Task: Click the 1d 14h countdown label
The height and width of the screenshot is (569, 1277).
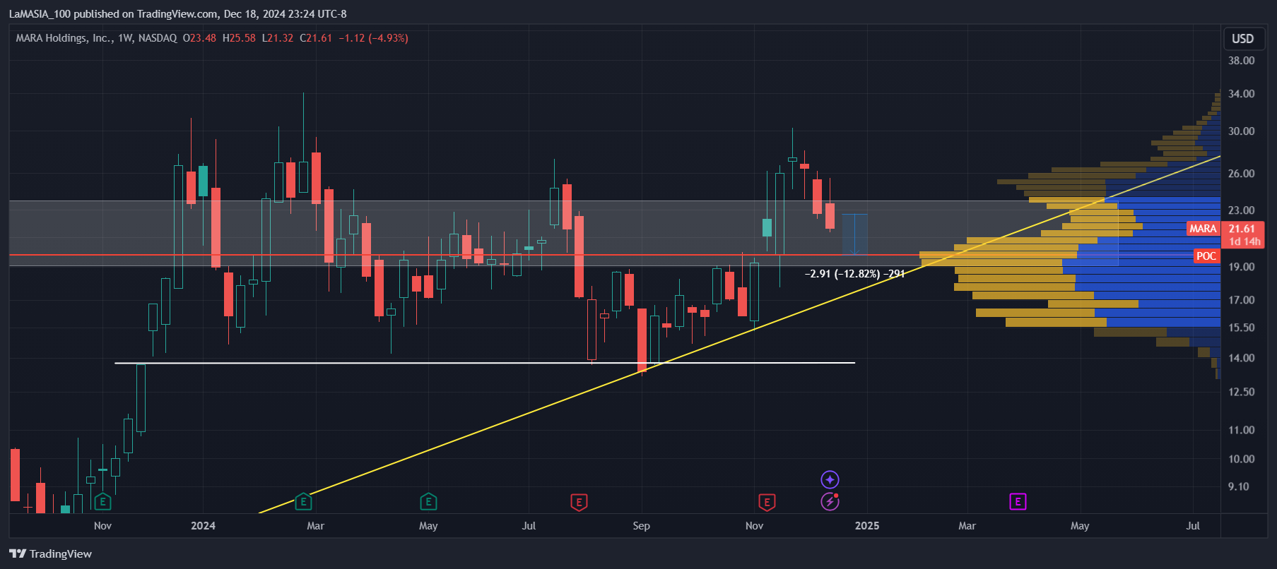Action: click(x=1244, y=241)
